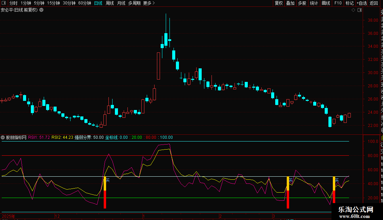383x220 pixels.
Task: Open the 多周期 multi-period view
Action: point(134,3)
